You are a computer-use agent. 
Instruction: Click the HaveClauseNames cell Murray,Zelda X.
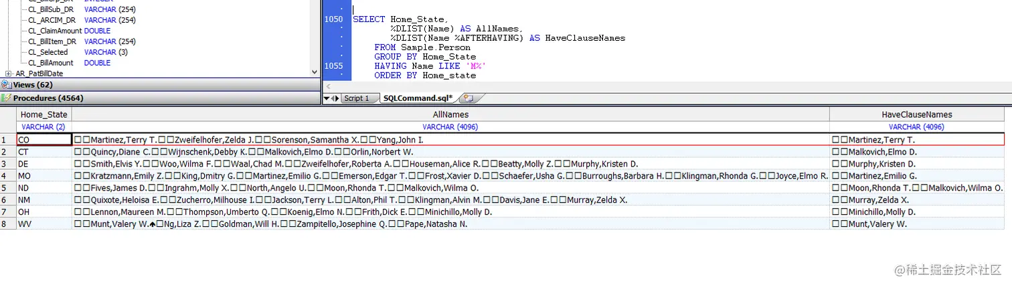pyautogui.click(x=916, y=200)
